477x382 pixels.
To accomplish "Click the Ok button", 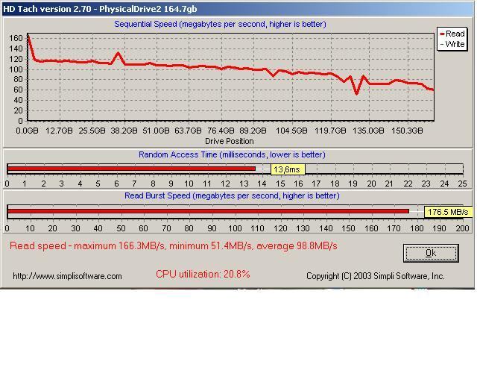I will click(x=431, y=253).
